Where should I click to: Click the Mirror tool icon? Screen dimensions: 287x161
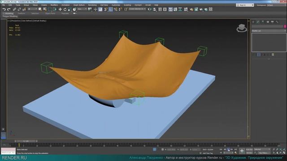(x=149, y=9)
